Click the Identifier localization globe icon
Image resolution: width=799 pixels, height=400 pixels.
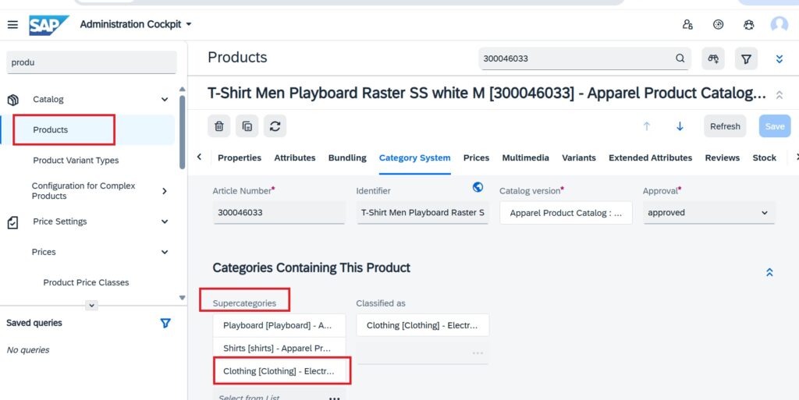[478, 187]
